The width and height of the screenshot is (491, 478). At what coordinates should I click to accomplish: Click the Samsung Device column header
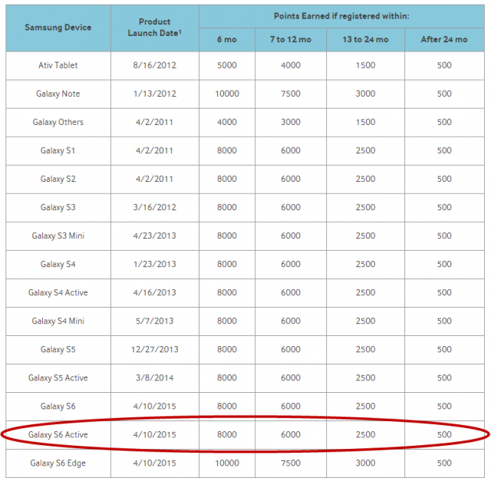click(x=58, y=28)
